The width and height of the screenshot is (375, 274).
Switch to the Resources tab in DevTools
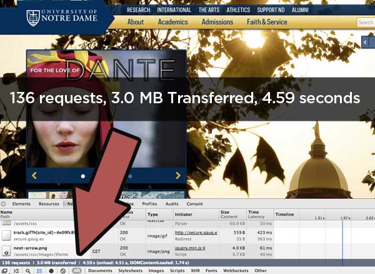point(49,204)
